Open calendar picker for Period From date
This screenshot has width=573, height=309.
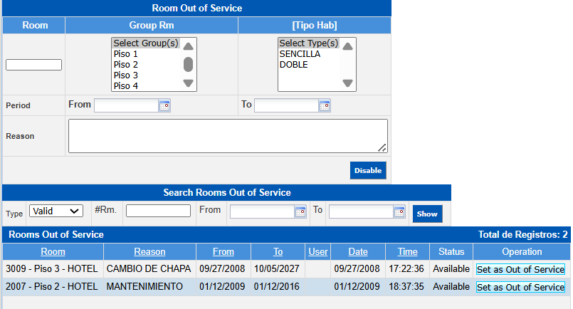pyautogui.click(x=164, y=105)
